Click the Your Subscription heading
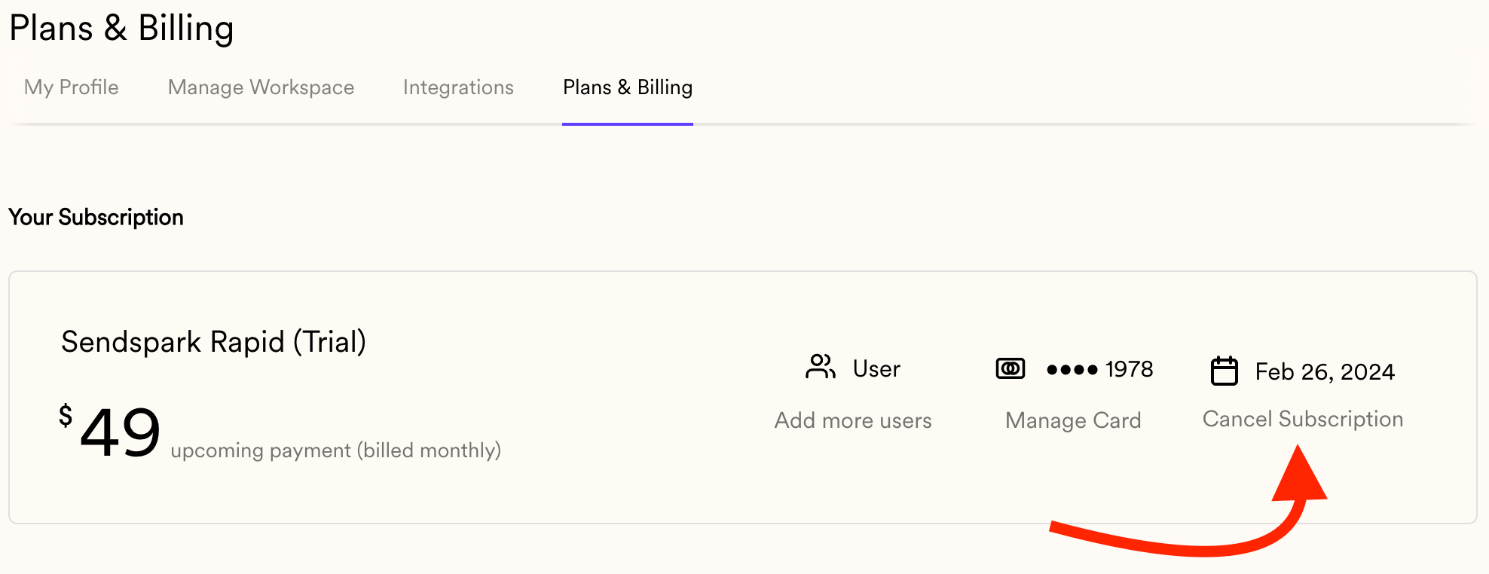This screenshot has width=1489, height=574. [x=96, y=217]
